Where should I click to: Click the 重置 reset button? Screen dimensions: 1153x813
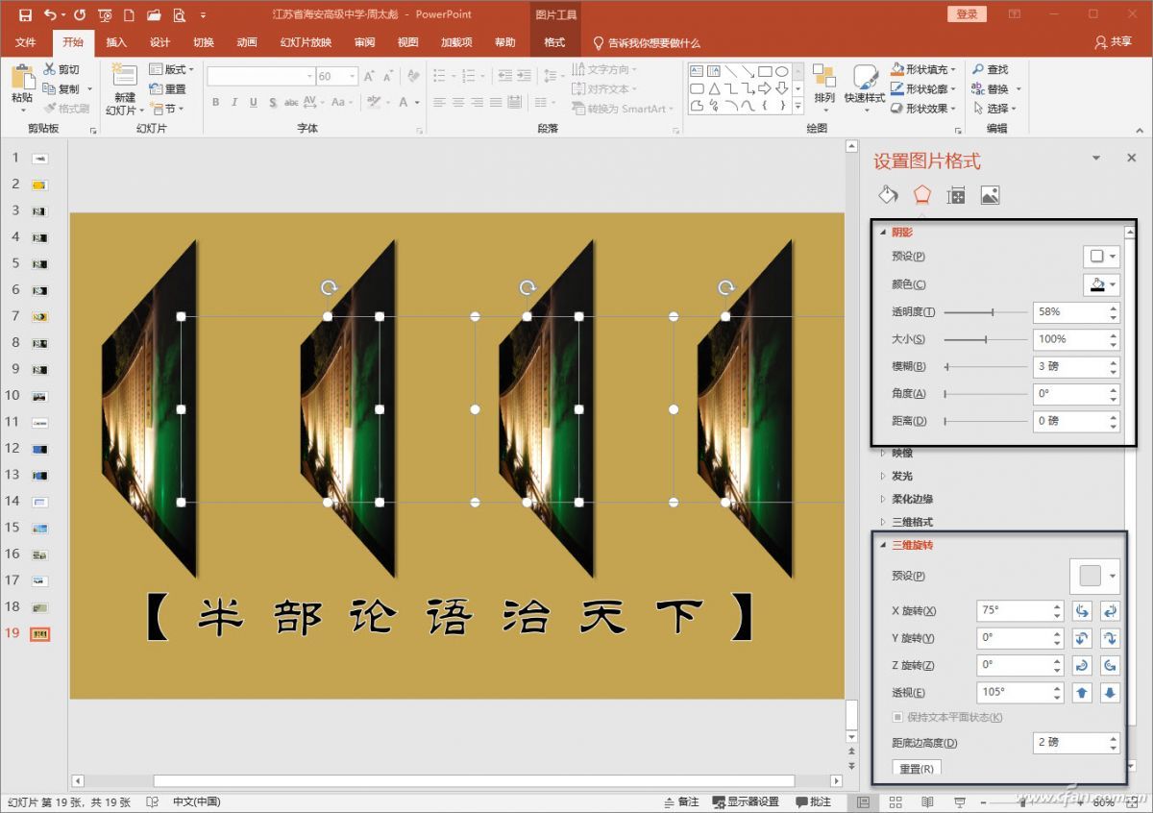(916, 768)
